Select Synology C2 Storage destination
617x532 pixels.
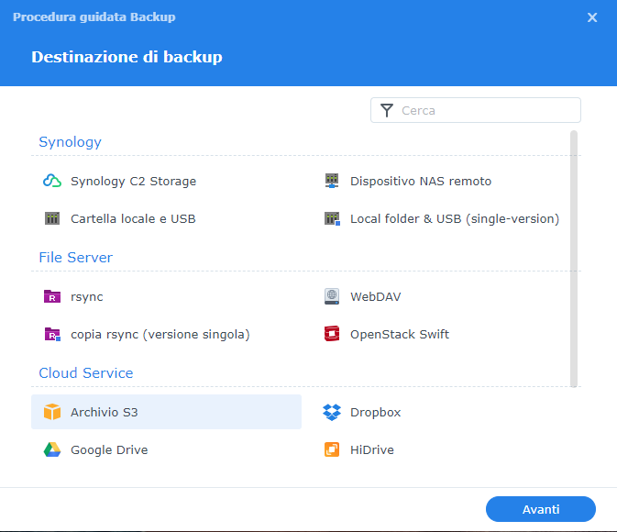pos(134,181)
